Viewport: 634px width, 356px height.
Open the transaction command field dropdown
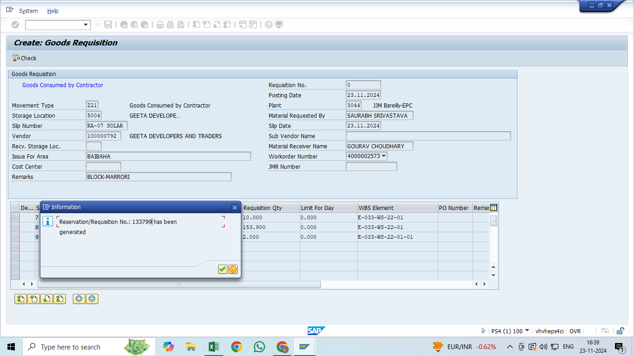[x=86, y=25]
